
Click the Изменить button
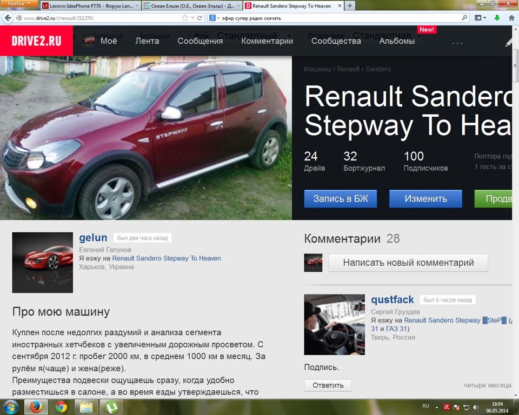(425, 198)
